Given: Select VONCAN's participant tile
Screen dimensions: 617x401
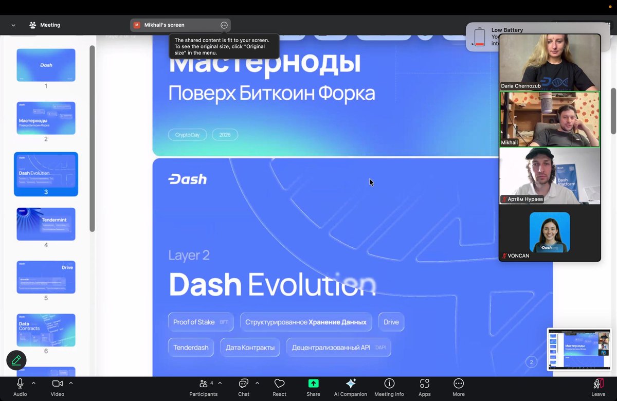Looking at the screenshot, I should (x=549, y=233).
